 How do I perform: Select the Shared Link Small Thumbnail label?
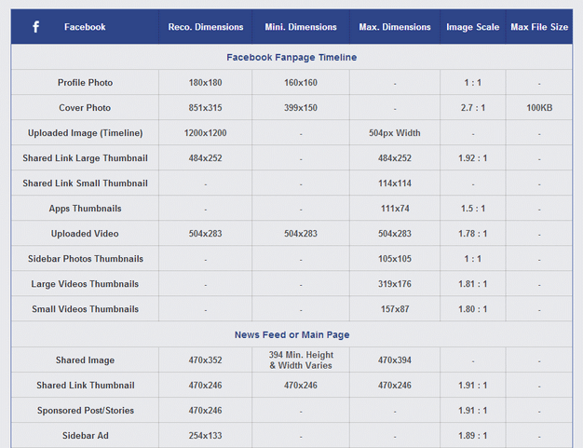85,183
